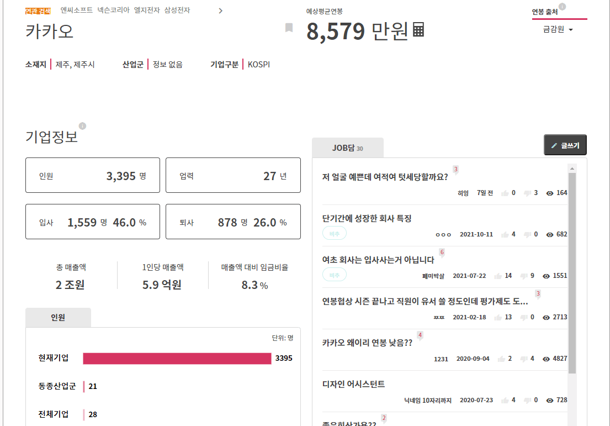Select the 인원 tab above the chart
The width and height of the screenshot is (610, 426).
(59, 317)
